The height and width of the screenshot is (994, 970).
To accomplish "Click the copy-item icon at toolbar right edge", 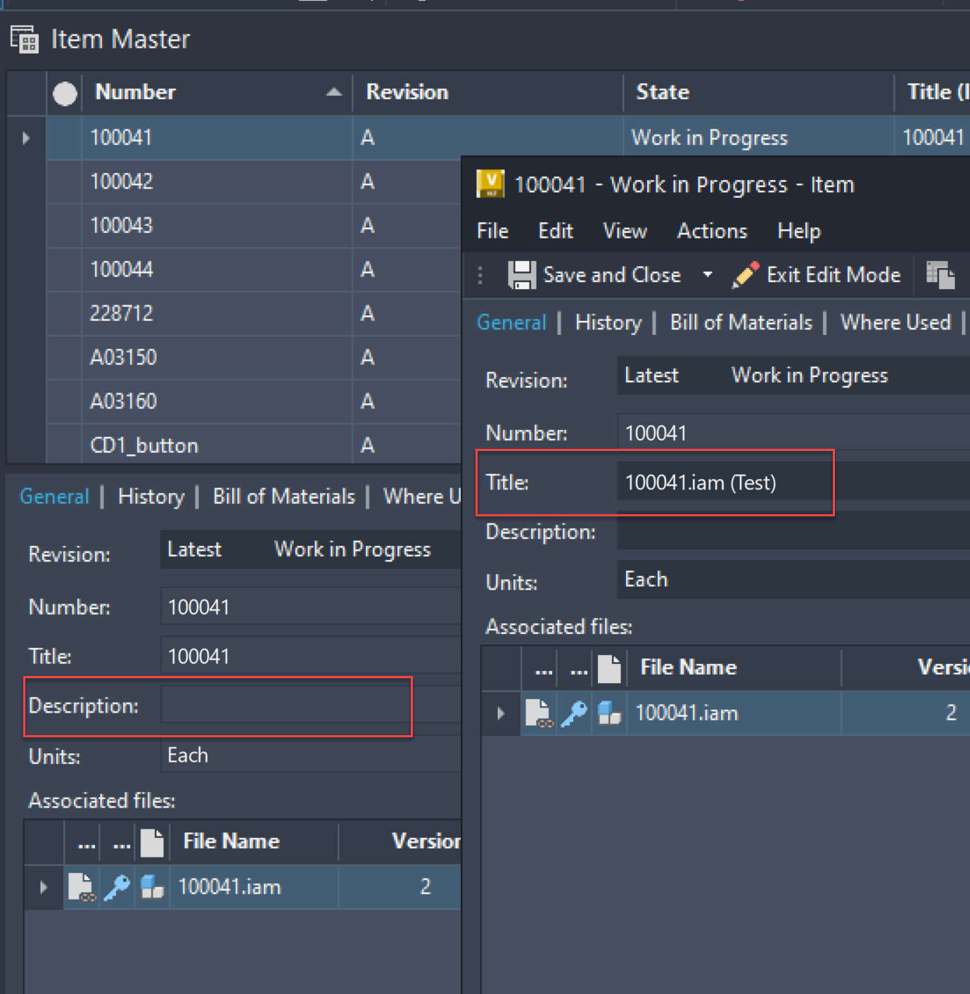I will coord(941,274).
